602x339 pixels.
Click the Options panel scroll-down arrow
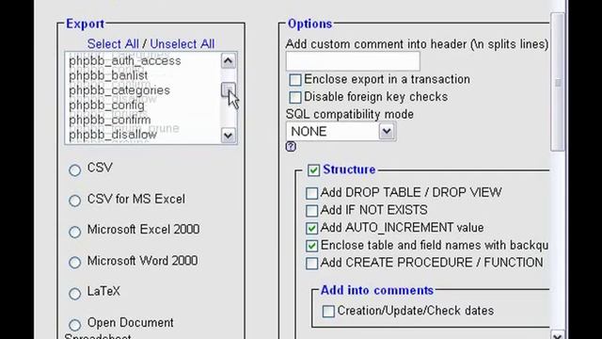click(558, 334)
